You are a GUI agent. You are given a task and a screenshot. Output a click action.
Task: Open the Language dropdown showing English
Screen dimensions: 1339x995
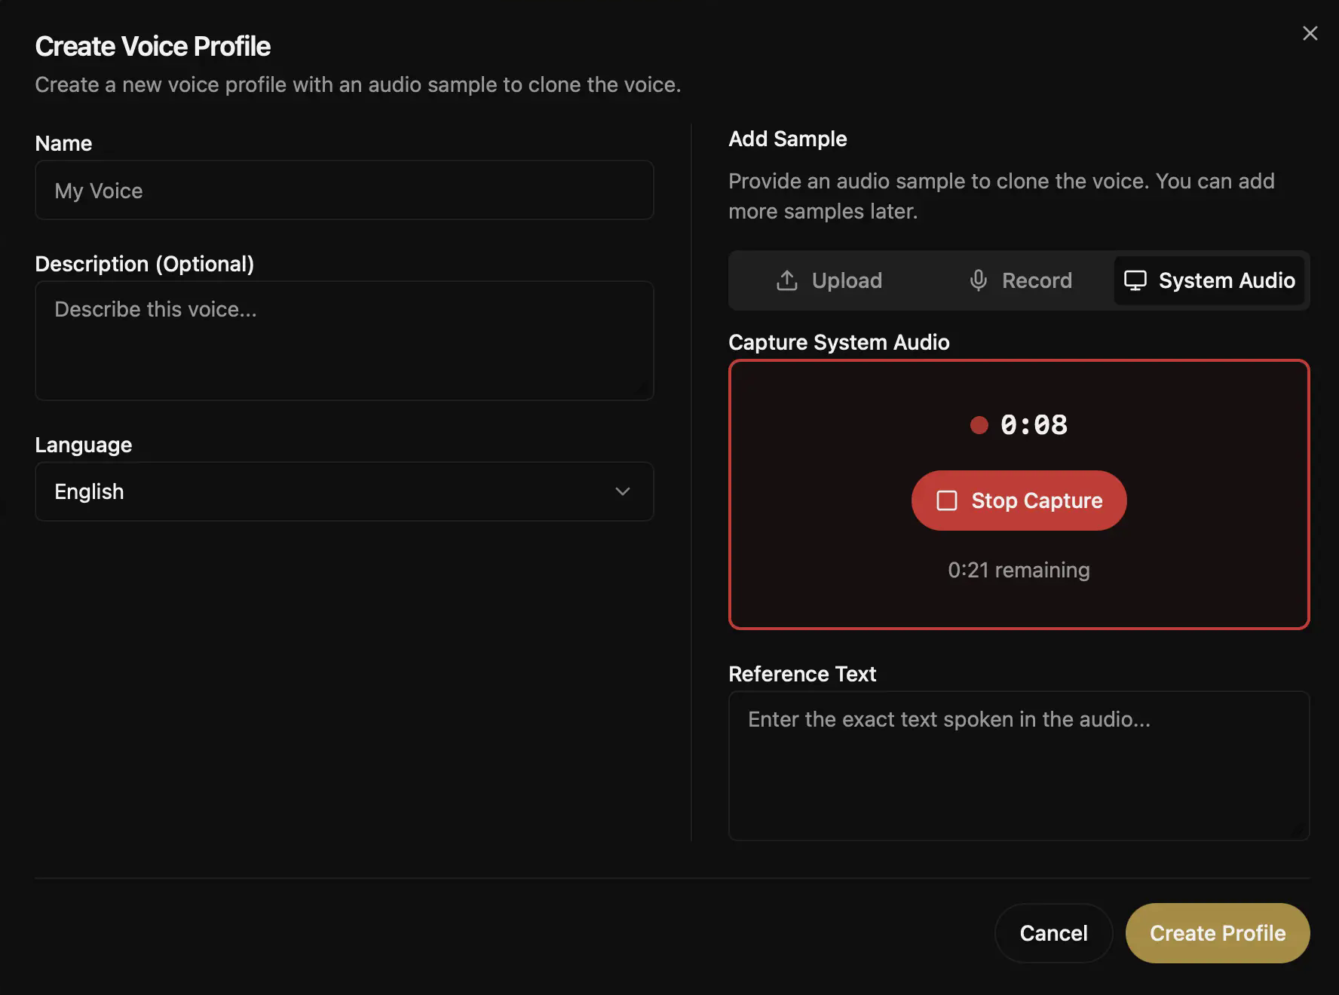click(x=344, y=491)
